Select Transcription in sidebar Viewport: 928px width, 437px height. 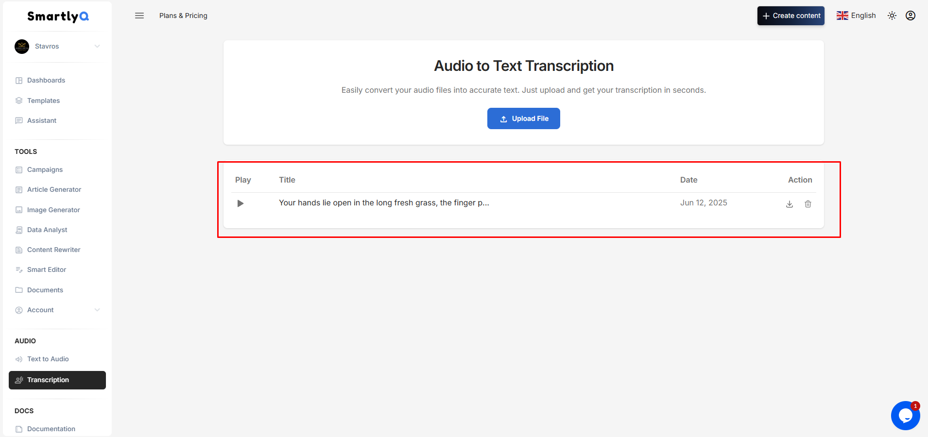pos(57,380)
